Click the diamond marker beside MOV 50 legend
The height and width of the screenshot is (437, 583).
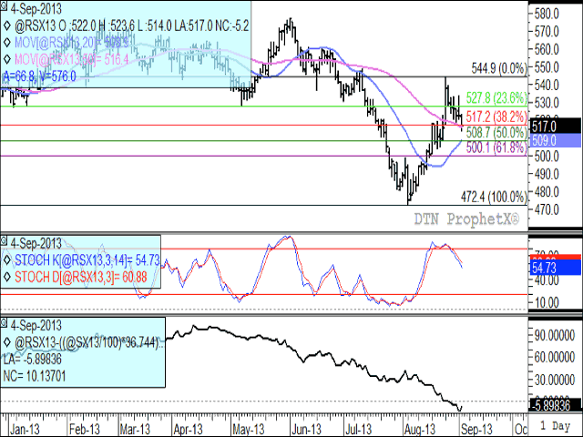pyautogui.click(x=7, y=58)
